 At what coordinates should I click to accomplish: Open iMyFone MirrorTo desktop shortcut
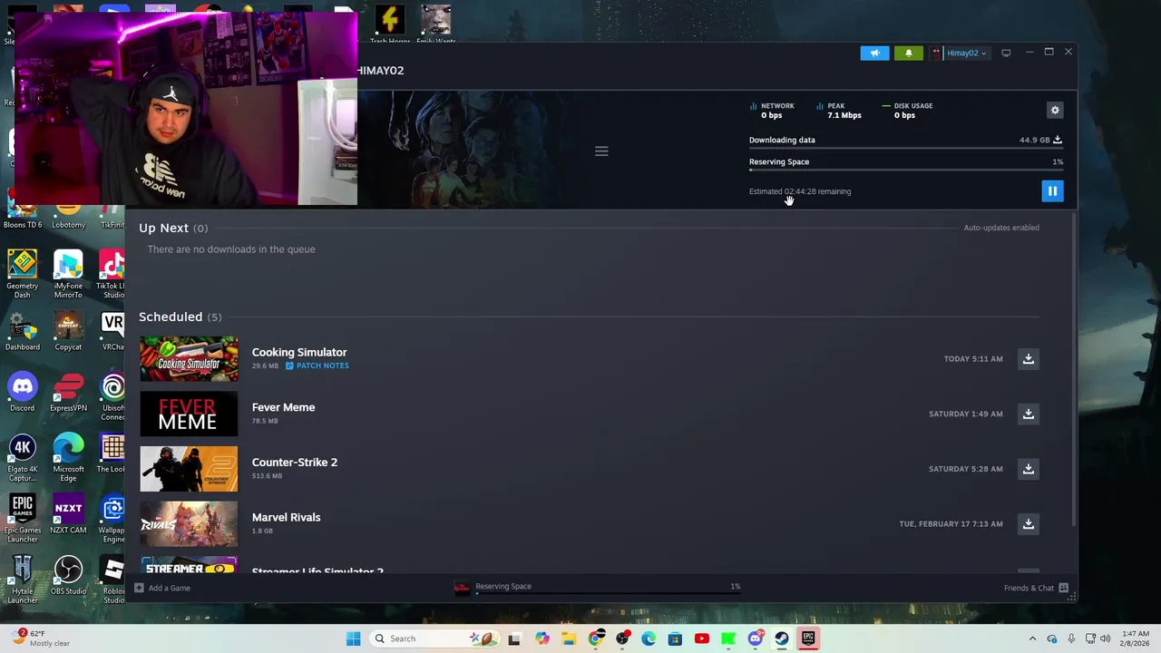pos(68,274)
